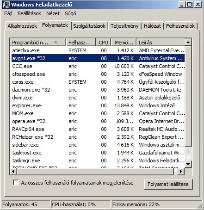Select the taskmgr.exe process
The width and height of the screenshot is (204, 210).
[x=98, y=161]
